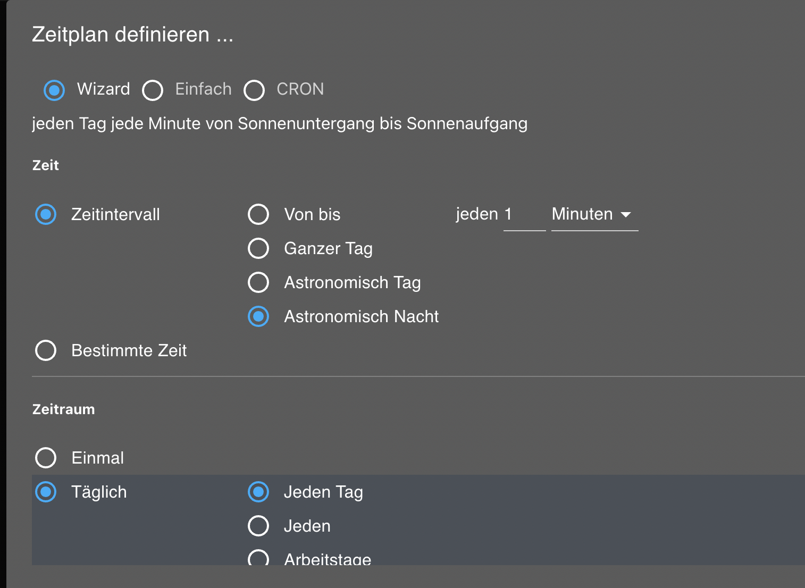This screenshot has height=588, width=805.
Task: Pick the 'Arbeitstage' radio option
Action: click(x=258, y=558)
